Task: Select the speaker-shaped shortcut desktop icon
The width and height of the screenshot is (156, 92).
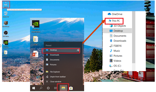Action: click(x=6, y=24)
